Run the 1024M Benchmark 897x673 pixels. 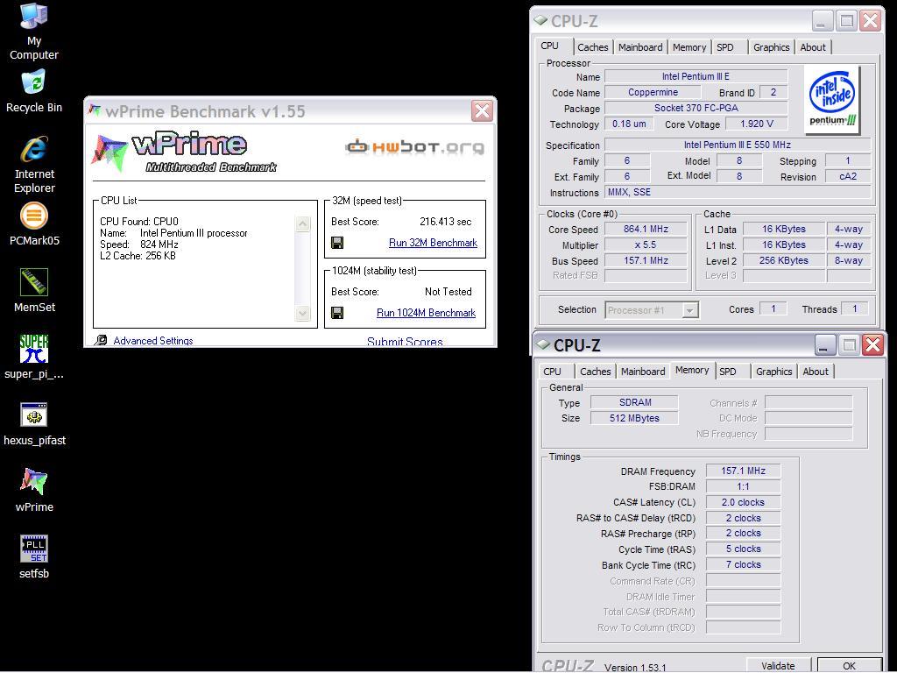(x=426, y=313)
